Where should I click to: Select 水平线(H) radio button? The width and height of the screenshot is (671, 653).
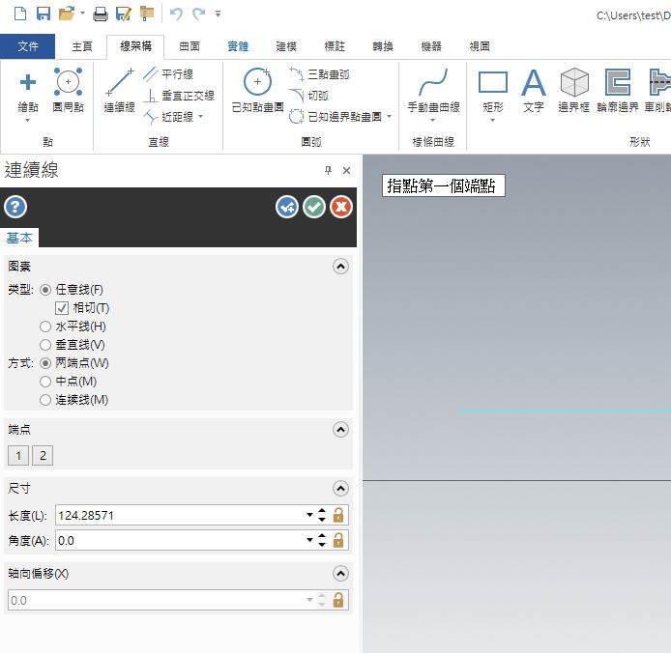pos(45,326)
